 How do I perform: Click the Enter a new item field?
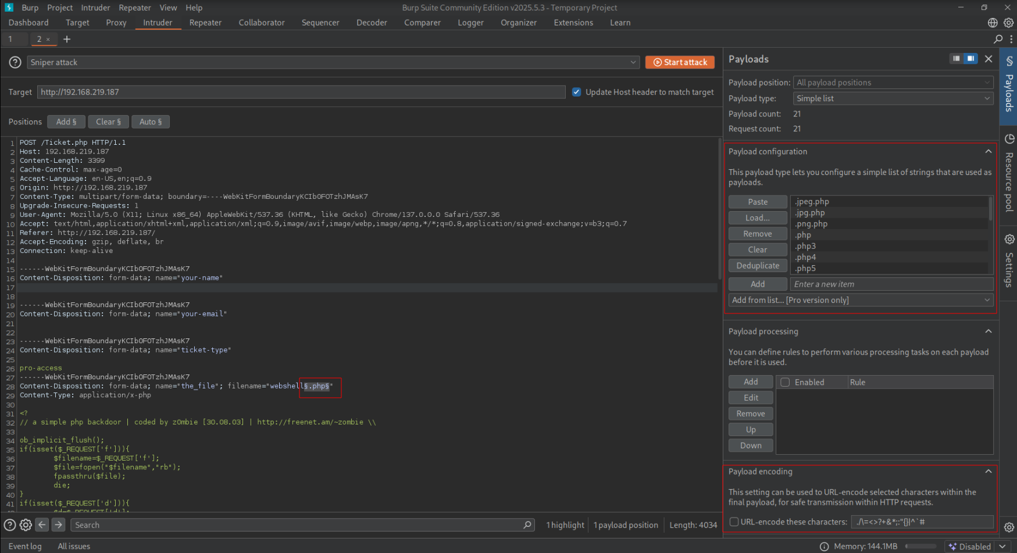coord(891,284)
